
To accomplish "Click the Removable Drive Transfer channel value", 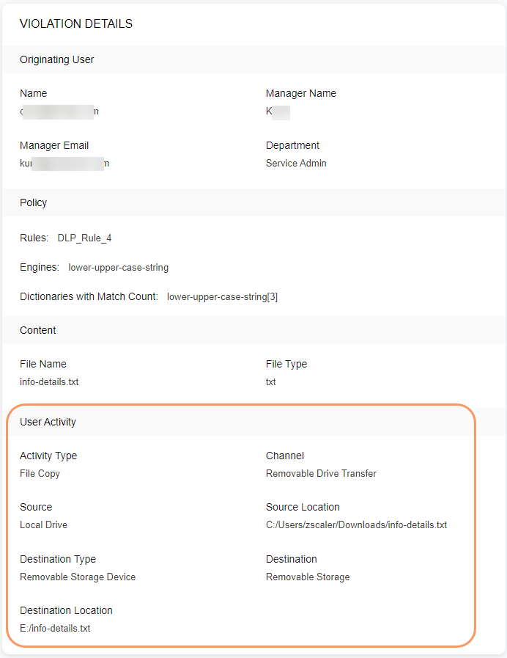I will coord(321,473).
